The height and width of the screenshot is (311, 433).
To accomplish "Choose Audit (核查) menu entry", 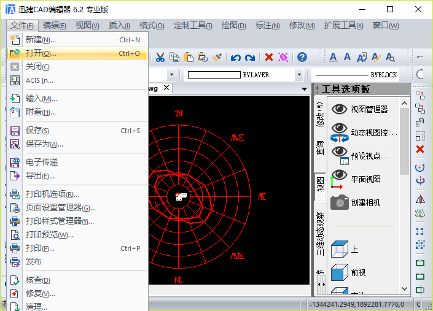I will tap(77, 280).
